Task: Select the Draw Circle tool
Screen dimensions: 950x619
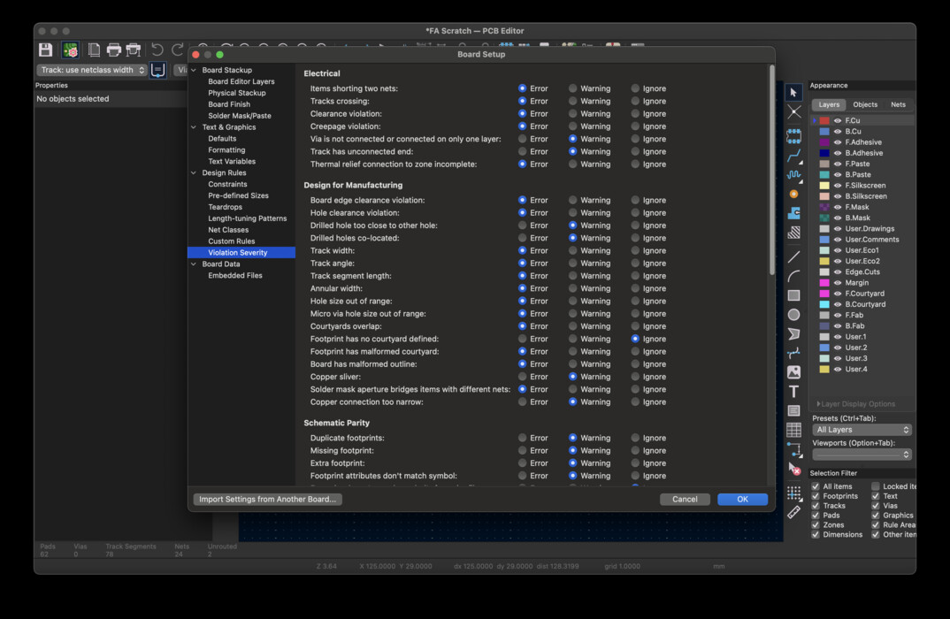Action: click(793, 315)
